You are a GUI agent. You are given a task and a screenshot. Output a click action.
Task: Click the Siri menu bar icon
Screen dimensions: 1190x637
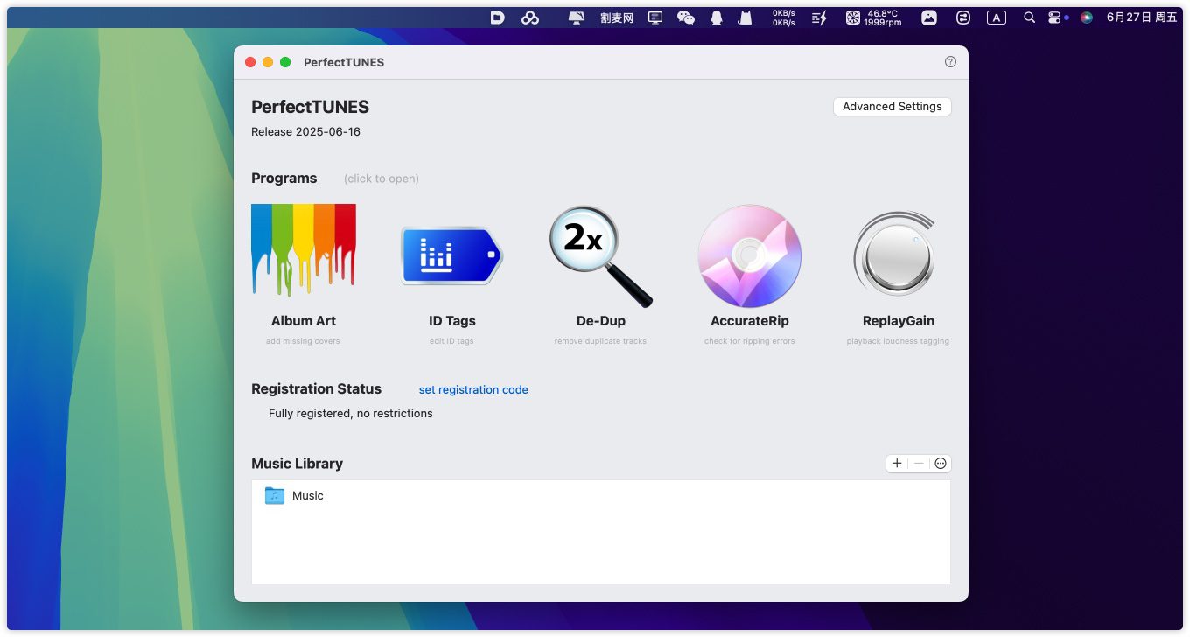coord(1087,17)
